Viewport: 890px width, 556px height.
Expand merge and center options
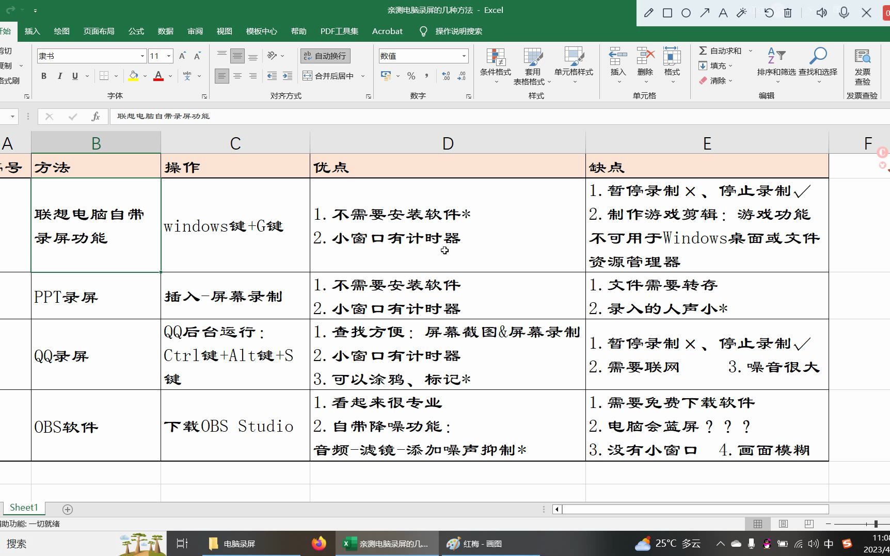[x=363, y=76]
